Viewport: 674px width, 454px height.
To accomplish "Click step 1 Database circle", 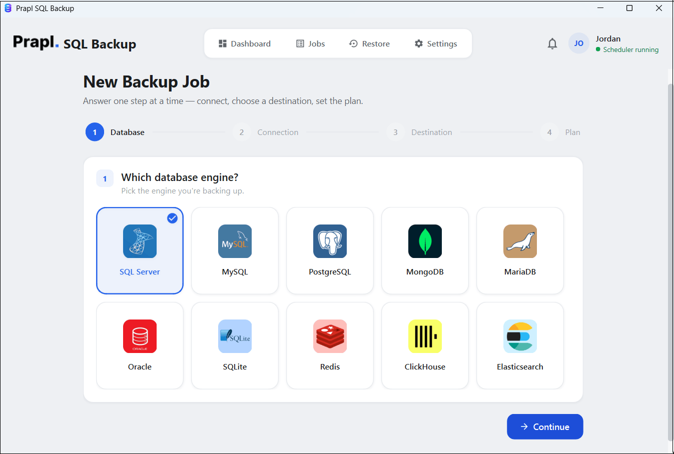I will (95, 132).
